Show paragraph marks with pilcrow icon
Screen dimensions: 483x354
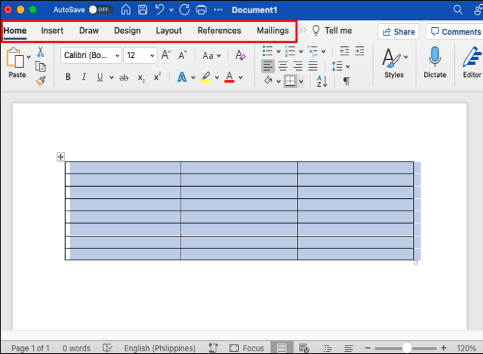coord(346,81)
